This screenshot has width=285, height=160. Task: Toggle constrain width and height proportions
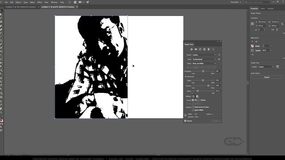click(282, 24)
